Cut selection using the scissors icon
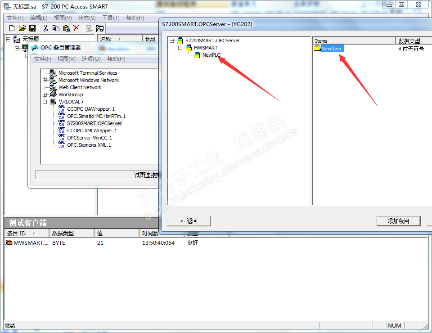This screenshot has height=333, width=432. [46, 28]
